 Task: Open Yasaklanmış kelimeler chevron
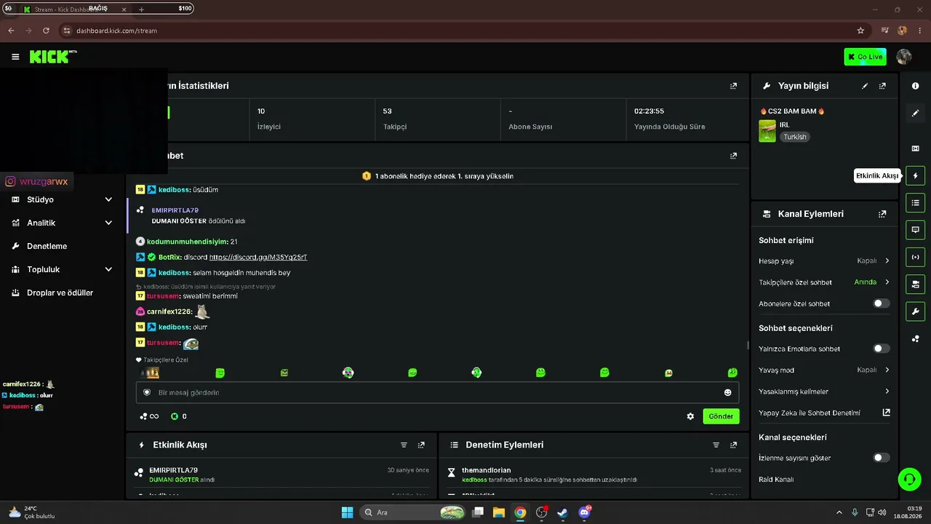tap(887, 392)
